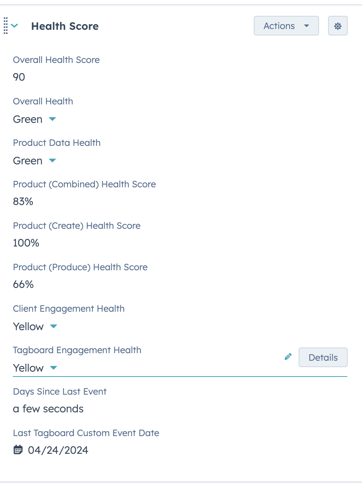Open the Actions dropdown menu
Image resolution: width=362 pixels, height=493 pixels.
point(286,26)
